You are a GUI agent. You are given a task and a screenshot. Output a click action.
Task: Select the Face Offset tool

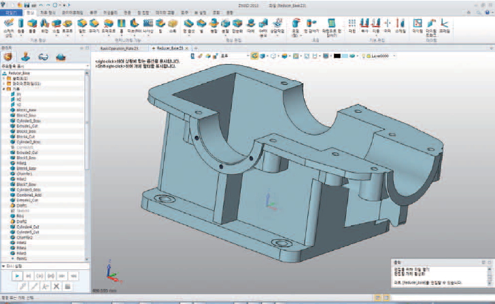click(x=189, y=25)
